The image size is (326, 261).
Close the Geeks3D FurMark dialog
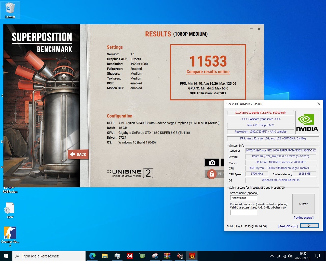[319, 104]
